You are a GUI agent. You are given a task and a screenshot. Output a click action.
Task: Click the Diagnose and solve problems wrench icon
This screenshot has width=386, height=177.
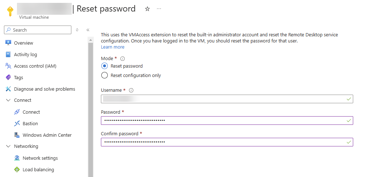pos(9,89)
